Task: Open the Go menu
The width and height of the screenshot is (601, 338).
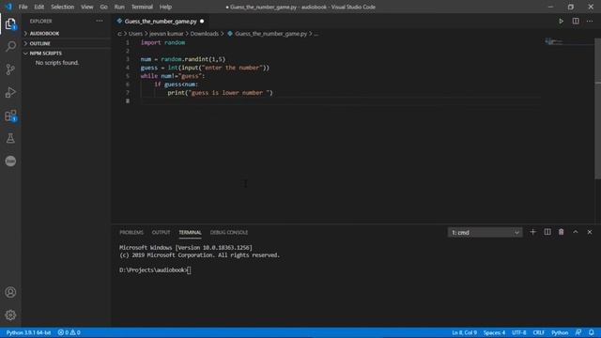Action: coord(103,7)
